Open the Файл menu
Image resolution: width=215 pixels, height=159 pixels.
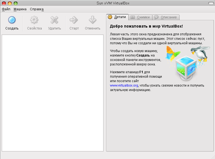coord(6,9)
